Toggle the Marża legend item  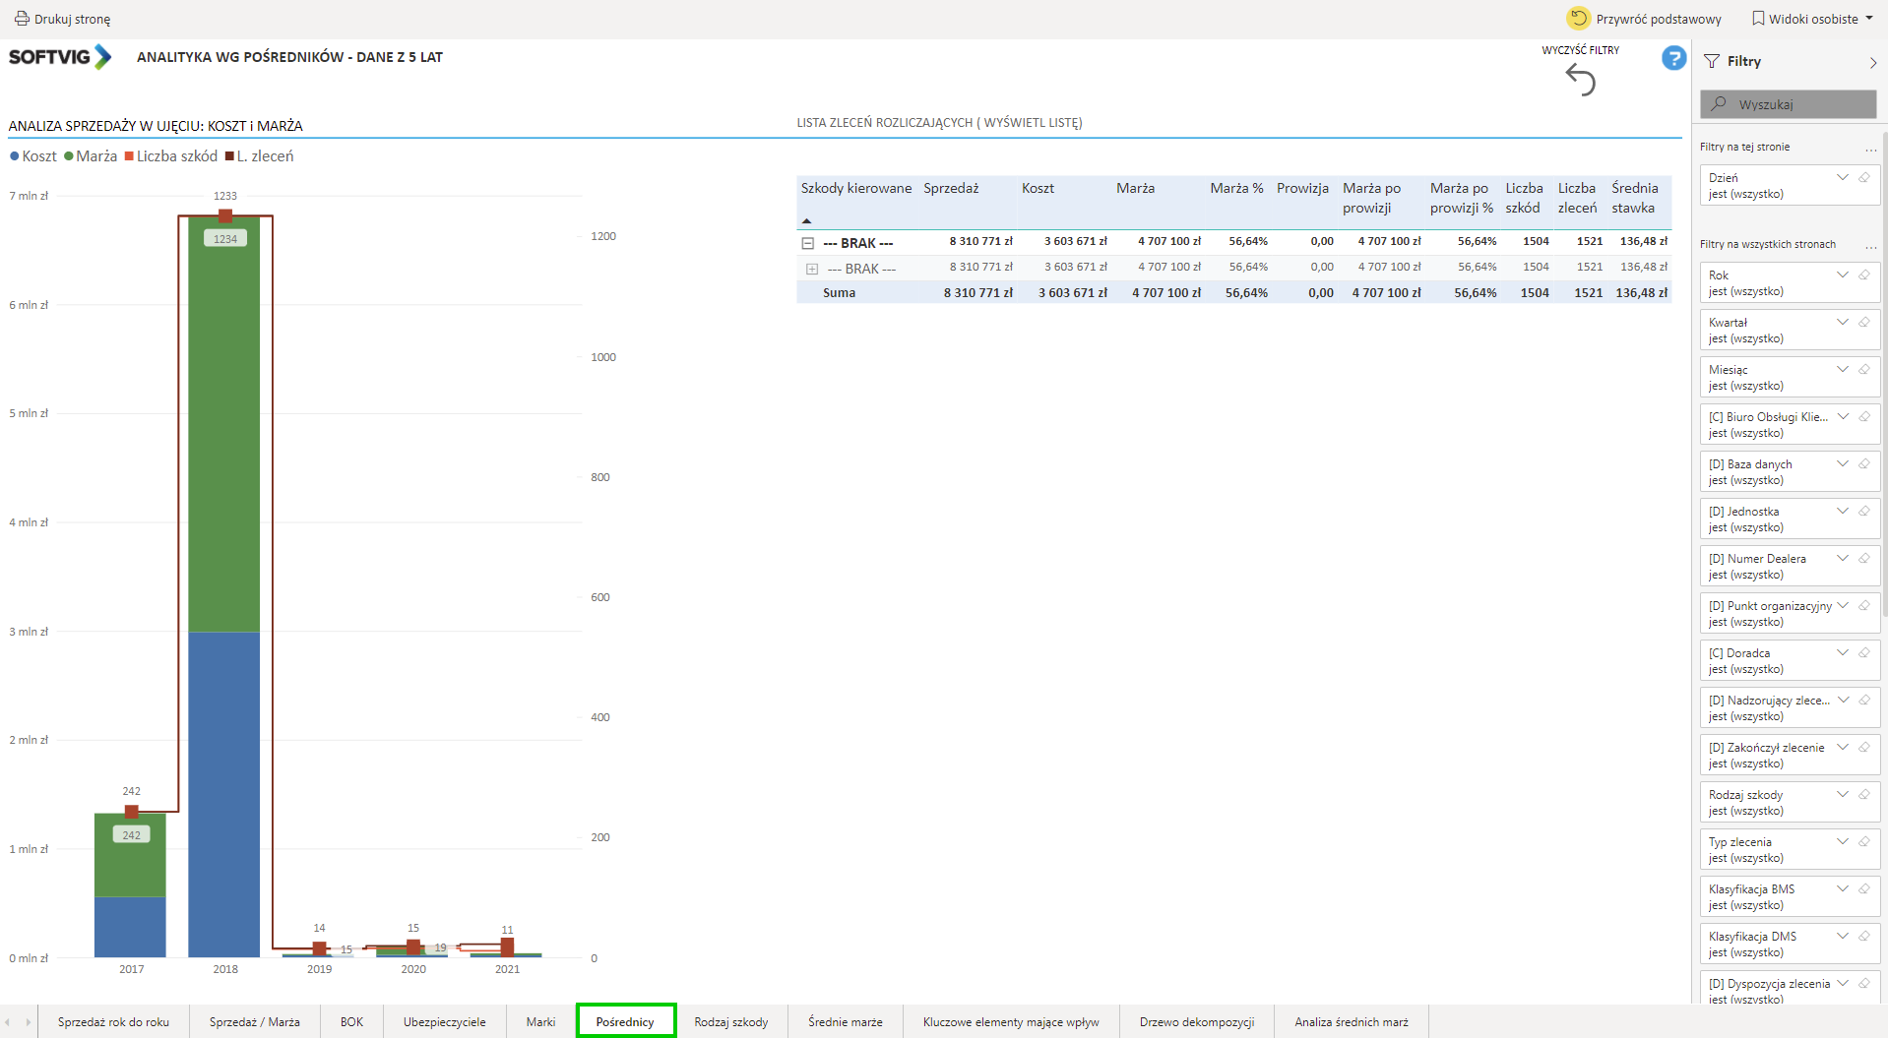[x=91, y=156]
